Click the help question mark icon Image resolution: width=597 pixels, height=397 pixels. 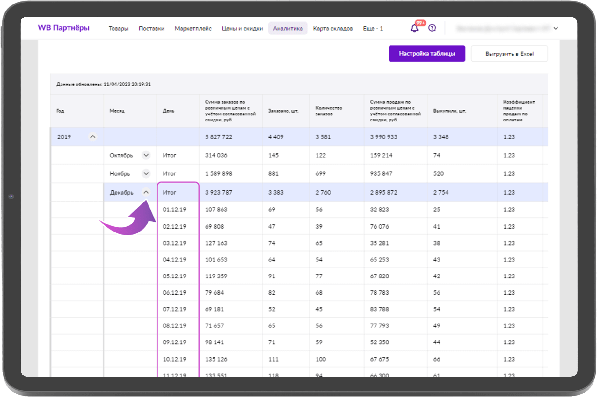[x=432, y=28]
